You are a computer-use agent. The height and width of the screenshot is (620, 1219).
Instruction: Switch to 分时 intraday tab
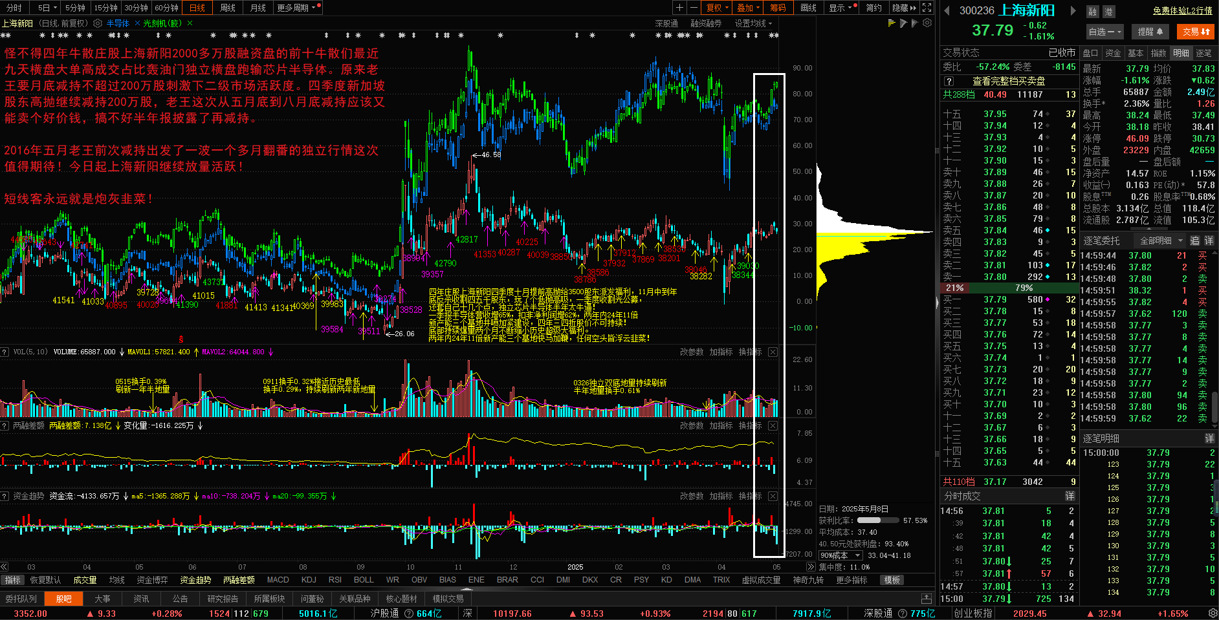tap(14, 8)
